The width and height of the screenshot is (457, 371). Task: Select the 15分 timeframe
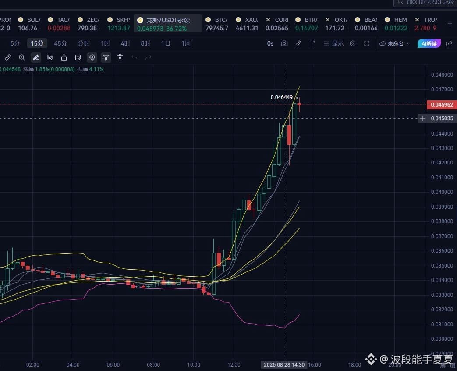tap(37, 43)
